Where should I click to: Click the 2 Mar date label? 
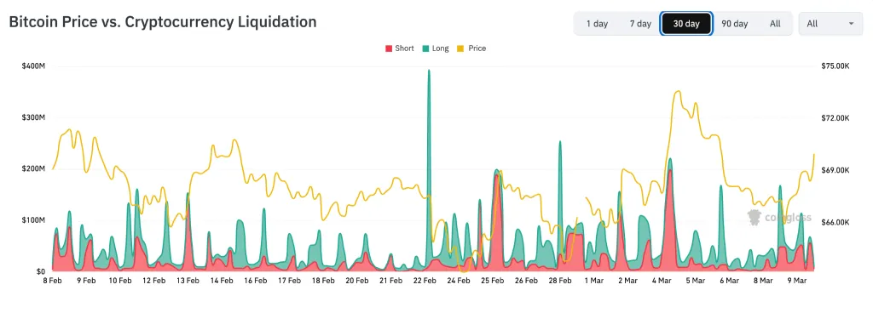[x=628, y=281]
